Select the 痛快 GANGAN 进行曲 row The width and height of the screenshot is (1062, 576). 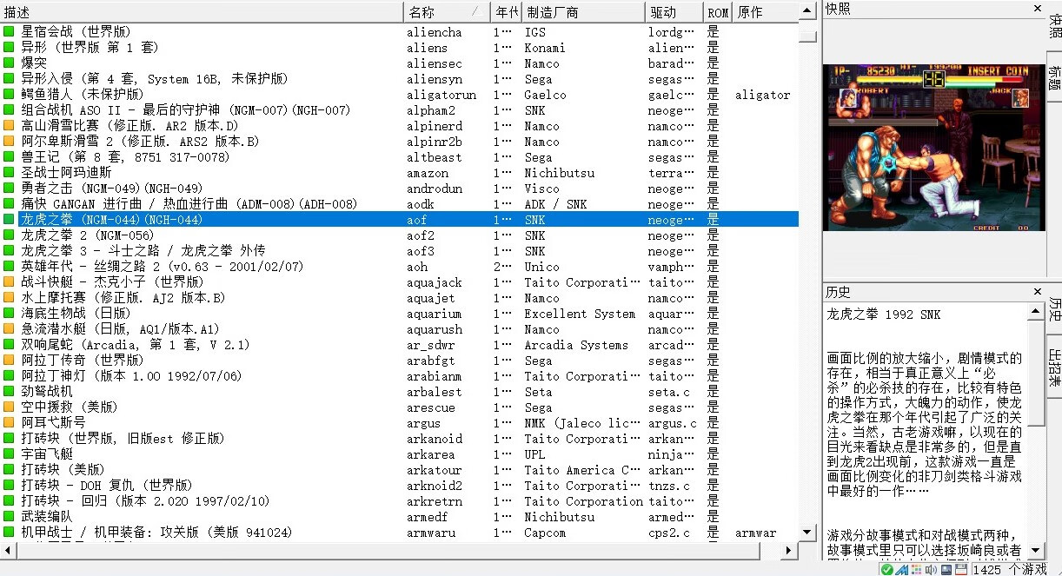[x=399, y=204]
